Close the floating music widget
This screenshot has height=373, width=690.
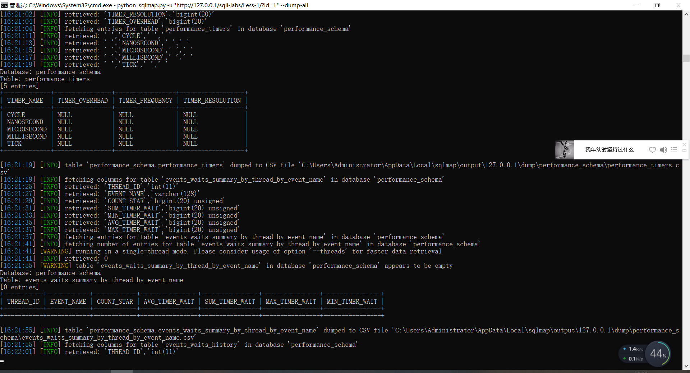coord(684,144)
